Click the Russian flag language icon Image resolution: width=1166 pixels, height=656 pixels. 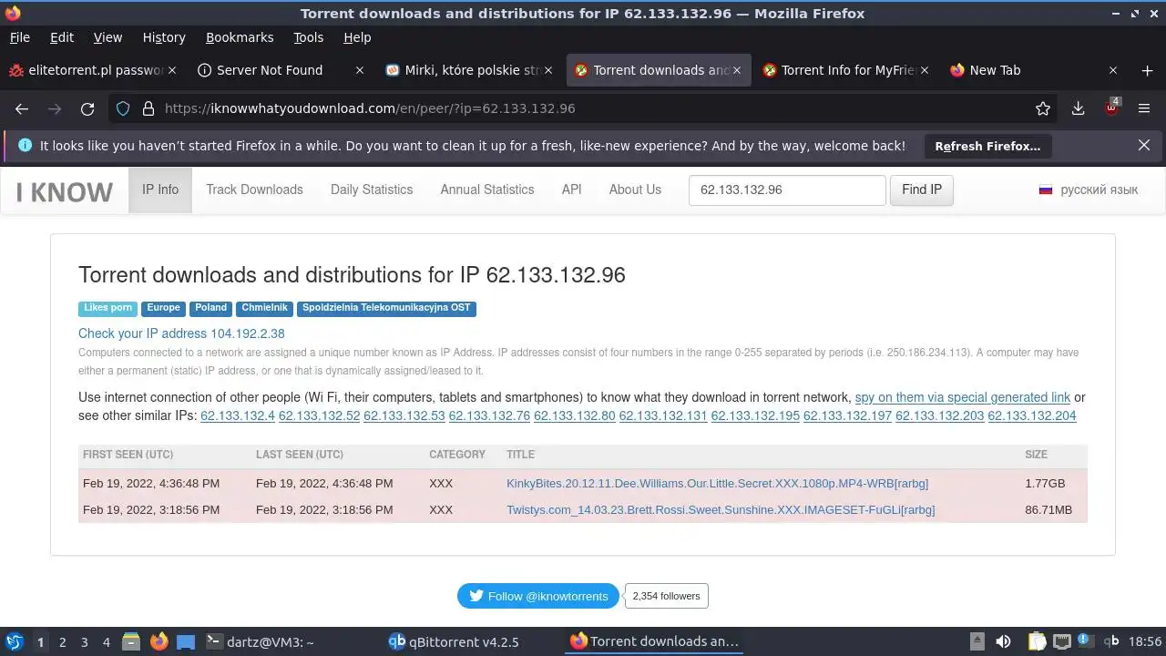click(1046, 190)
